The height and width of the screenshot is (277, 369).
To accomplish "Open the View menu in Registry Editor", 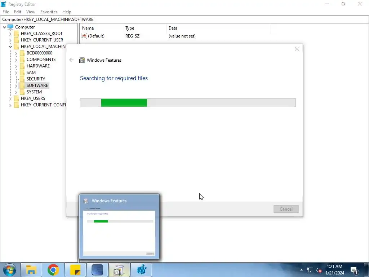I will tap(31, 12).
